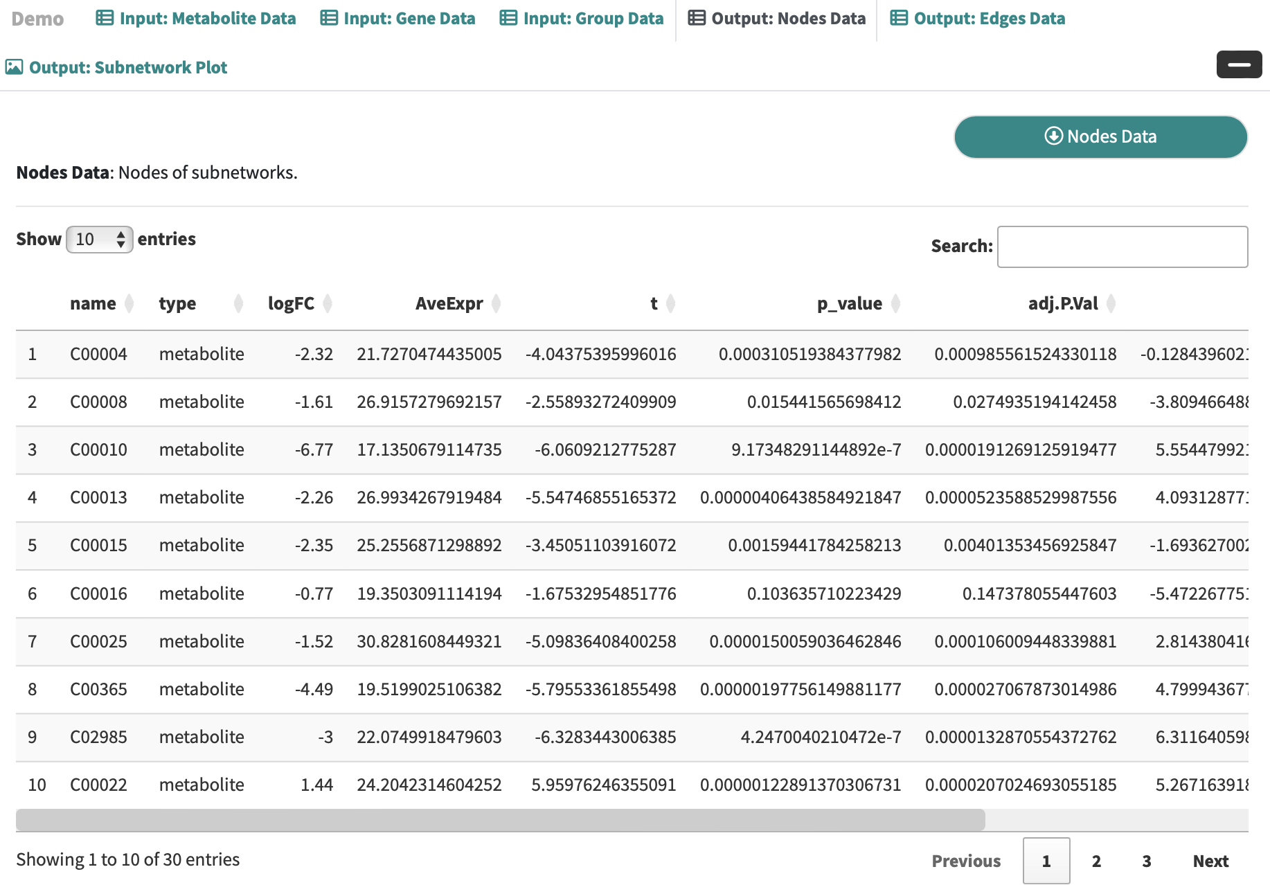Click the horizontal table scrollbar
This screenshot has height=885, width=1270.
pos(500,820)
